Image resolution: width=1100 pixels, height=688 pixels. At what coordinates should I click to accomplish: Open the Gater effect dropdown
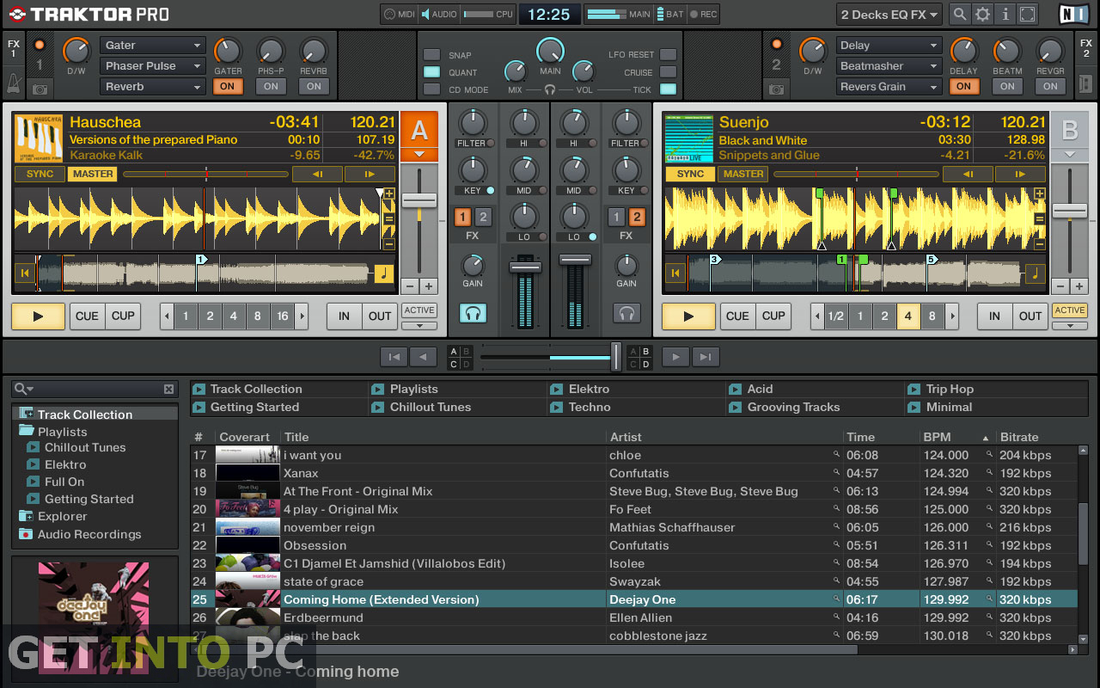pos(152,46)
